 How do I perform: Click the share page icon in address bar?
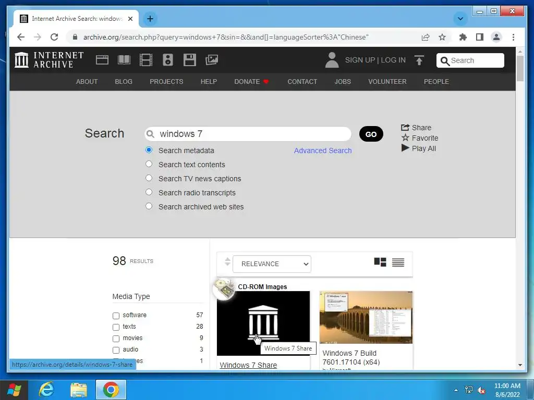(426, 37)
